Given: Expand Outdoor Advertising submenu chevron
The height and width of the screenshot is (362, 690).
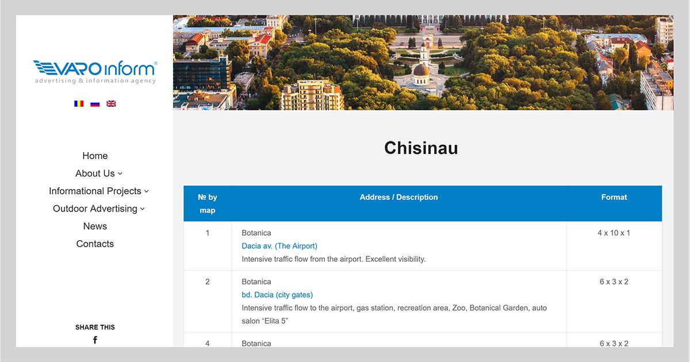Looking at the screenshot, I should pyautogui.click(x=143, y=209).
